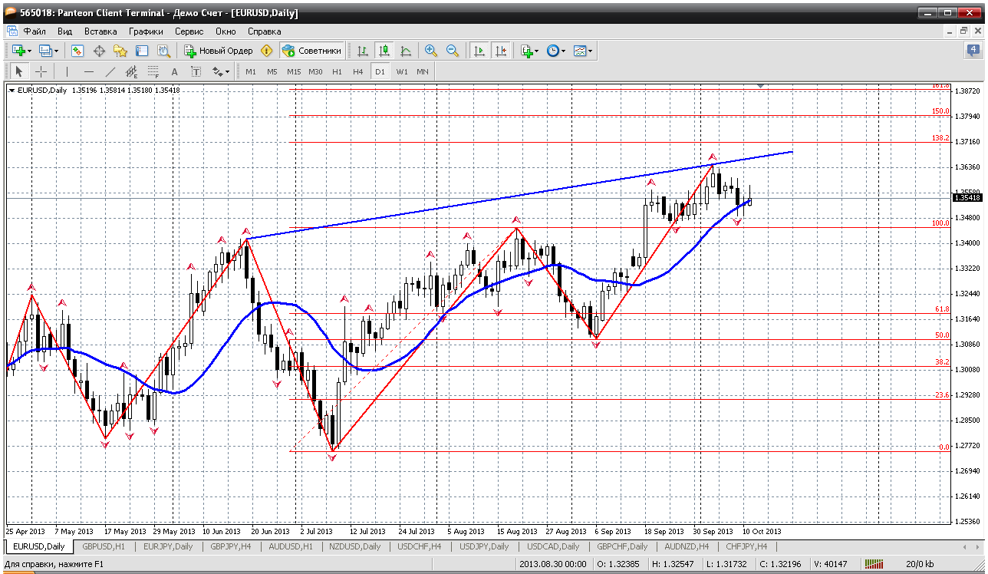Viewport: 988px width, 574px height.
Task: Open the Вид menu
Action: tap(65, 31)
